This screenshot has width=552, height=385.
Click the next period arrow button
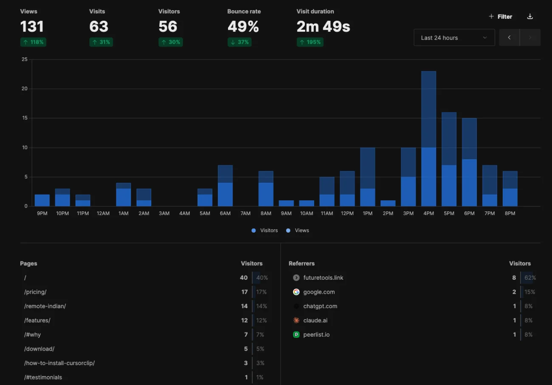click(x=530, y=38)
